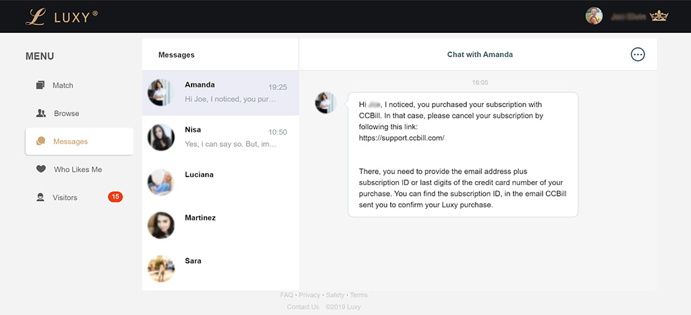
Task: Open chat options three-dot button
Action: coord(638,55)
